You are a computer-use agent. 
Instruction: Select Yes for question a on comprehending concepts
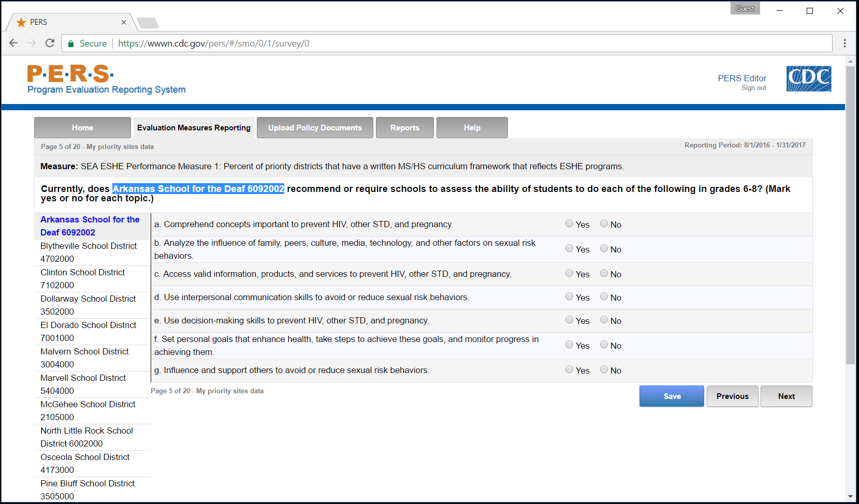(569, 224)
